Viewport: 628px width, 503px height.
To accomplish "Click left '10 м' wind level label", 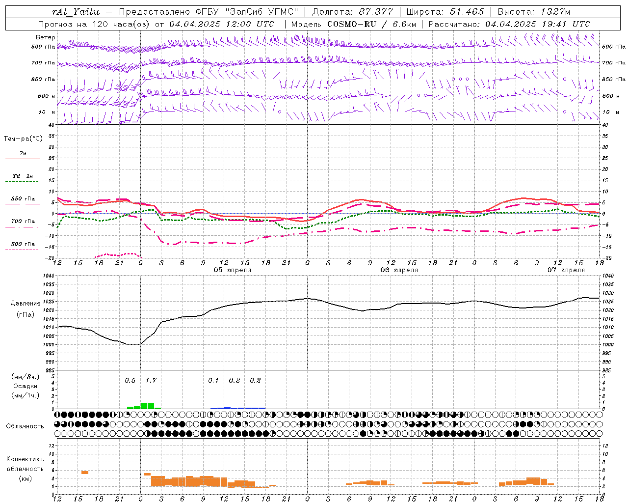I will 47,112.
